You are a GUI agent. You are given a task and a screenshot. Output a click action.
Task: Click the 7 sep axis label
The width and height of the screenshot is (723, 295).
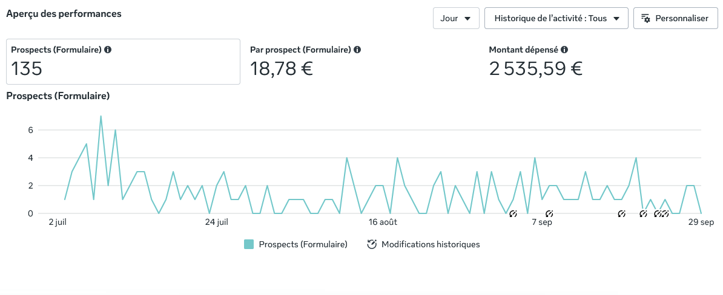543,222
